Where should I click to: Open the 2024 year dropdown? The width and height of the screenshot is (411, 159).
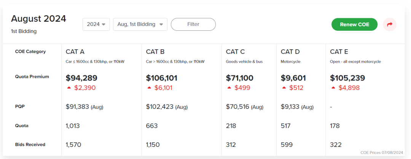click(x=96, y=24)
